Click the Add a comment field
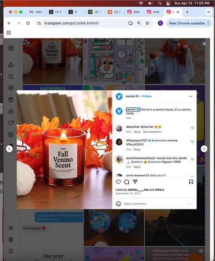The image size is (215, 261). tap(154, 204)
